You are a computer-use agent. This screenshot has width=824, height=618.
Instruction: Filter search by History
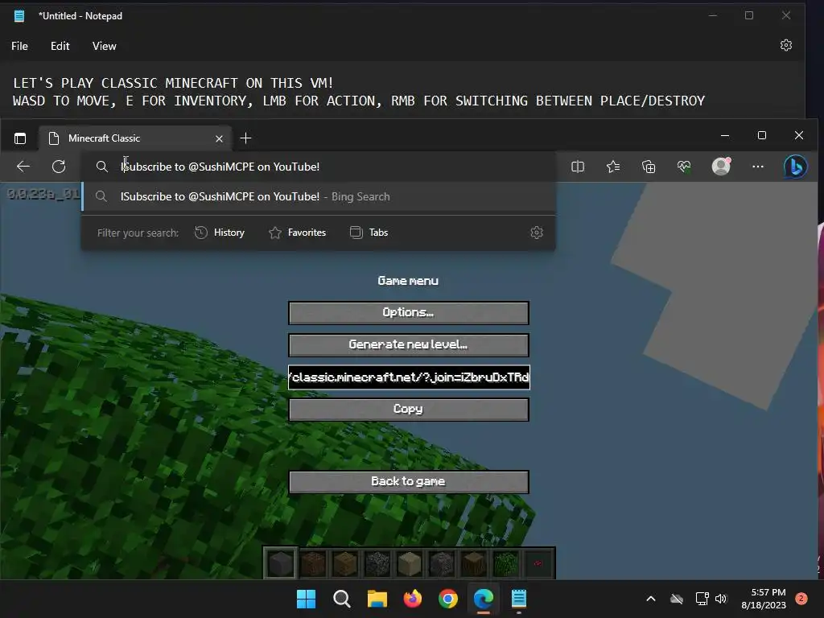[220, 233]
